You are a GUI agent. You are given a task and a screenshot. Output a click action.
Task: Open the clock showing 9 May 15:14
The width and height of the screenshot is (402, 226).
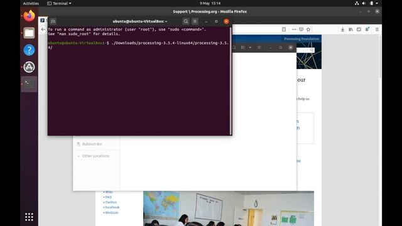coord(210,3)
